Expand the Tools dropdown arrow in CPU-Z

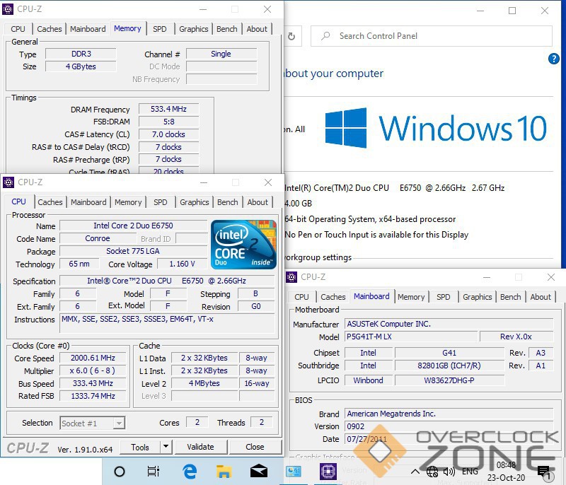[x=166, y=447]
